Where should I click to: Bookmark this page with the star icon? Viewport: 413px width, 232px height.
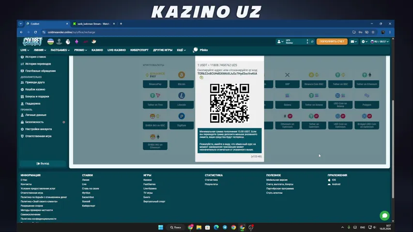(x=373, y=32)
